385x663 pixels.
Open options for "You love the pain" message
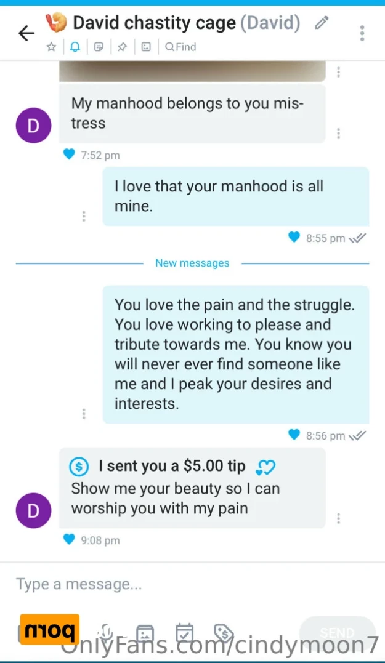(84, 414)
